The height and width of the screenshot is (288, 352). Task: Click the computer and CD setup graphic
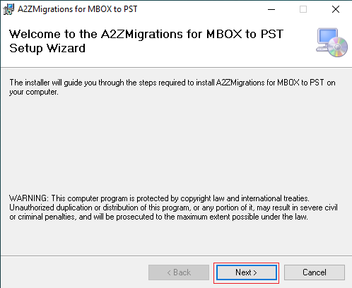[x=332, y=42]
